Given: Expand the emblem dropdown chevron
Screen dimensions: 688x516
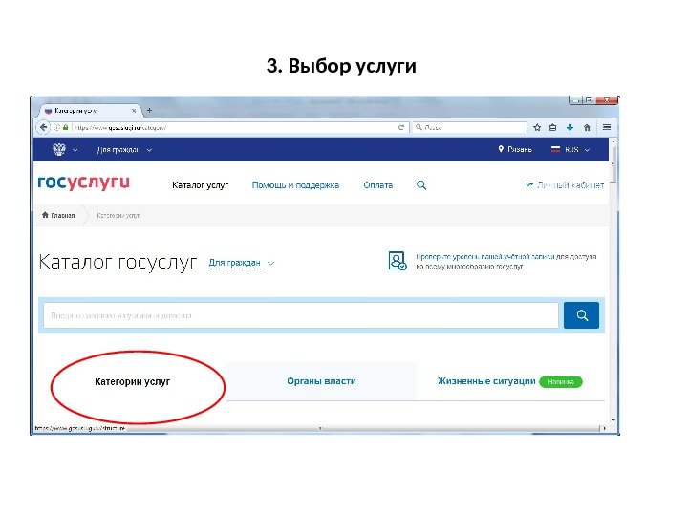Looking at the screenshot, I should pos(75,150).
